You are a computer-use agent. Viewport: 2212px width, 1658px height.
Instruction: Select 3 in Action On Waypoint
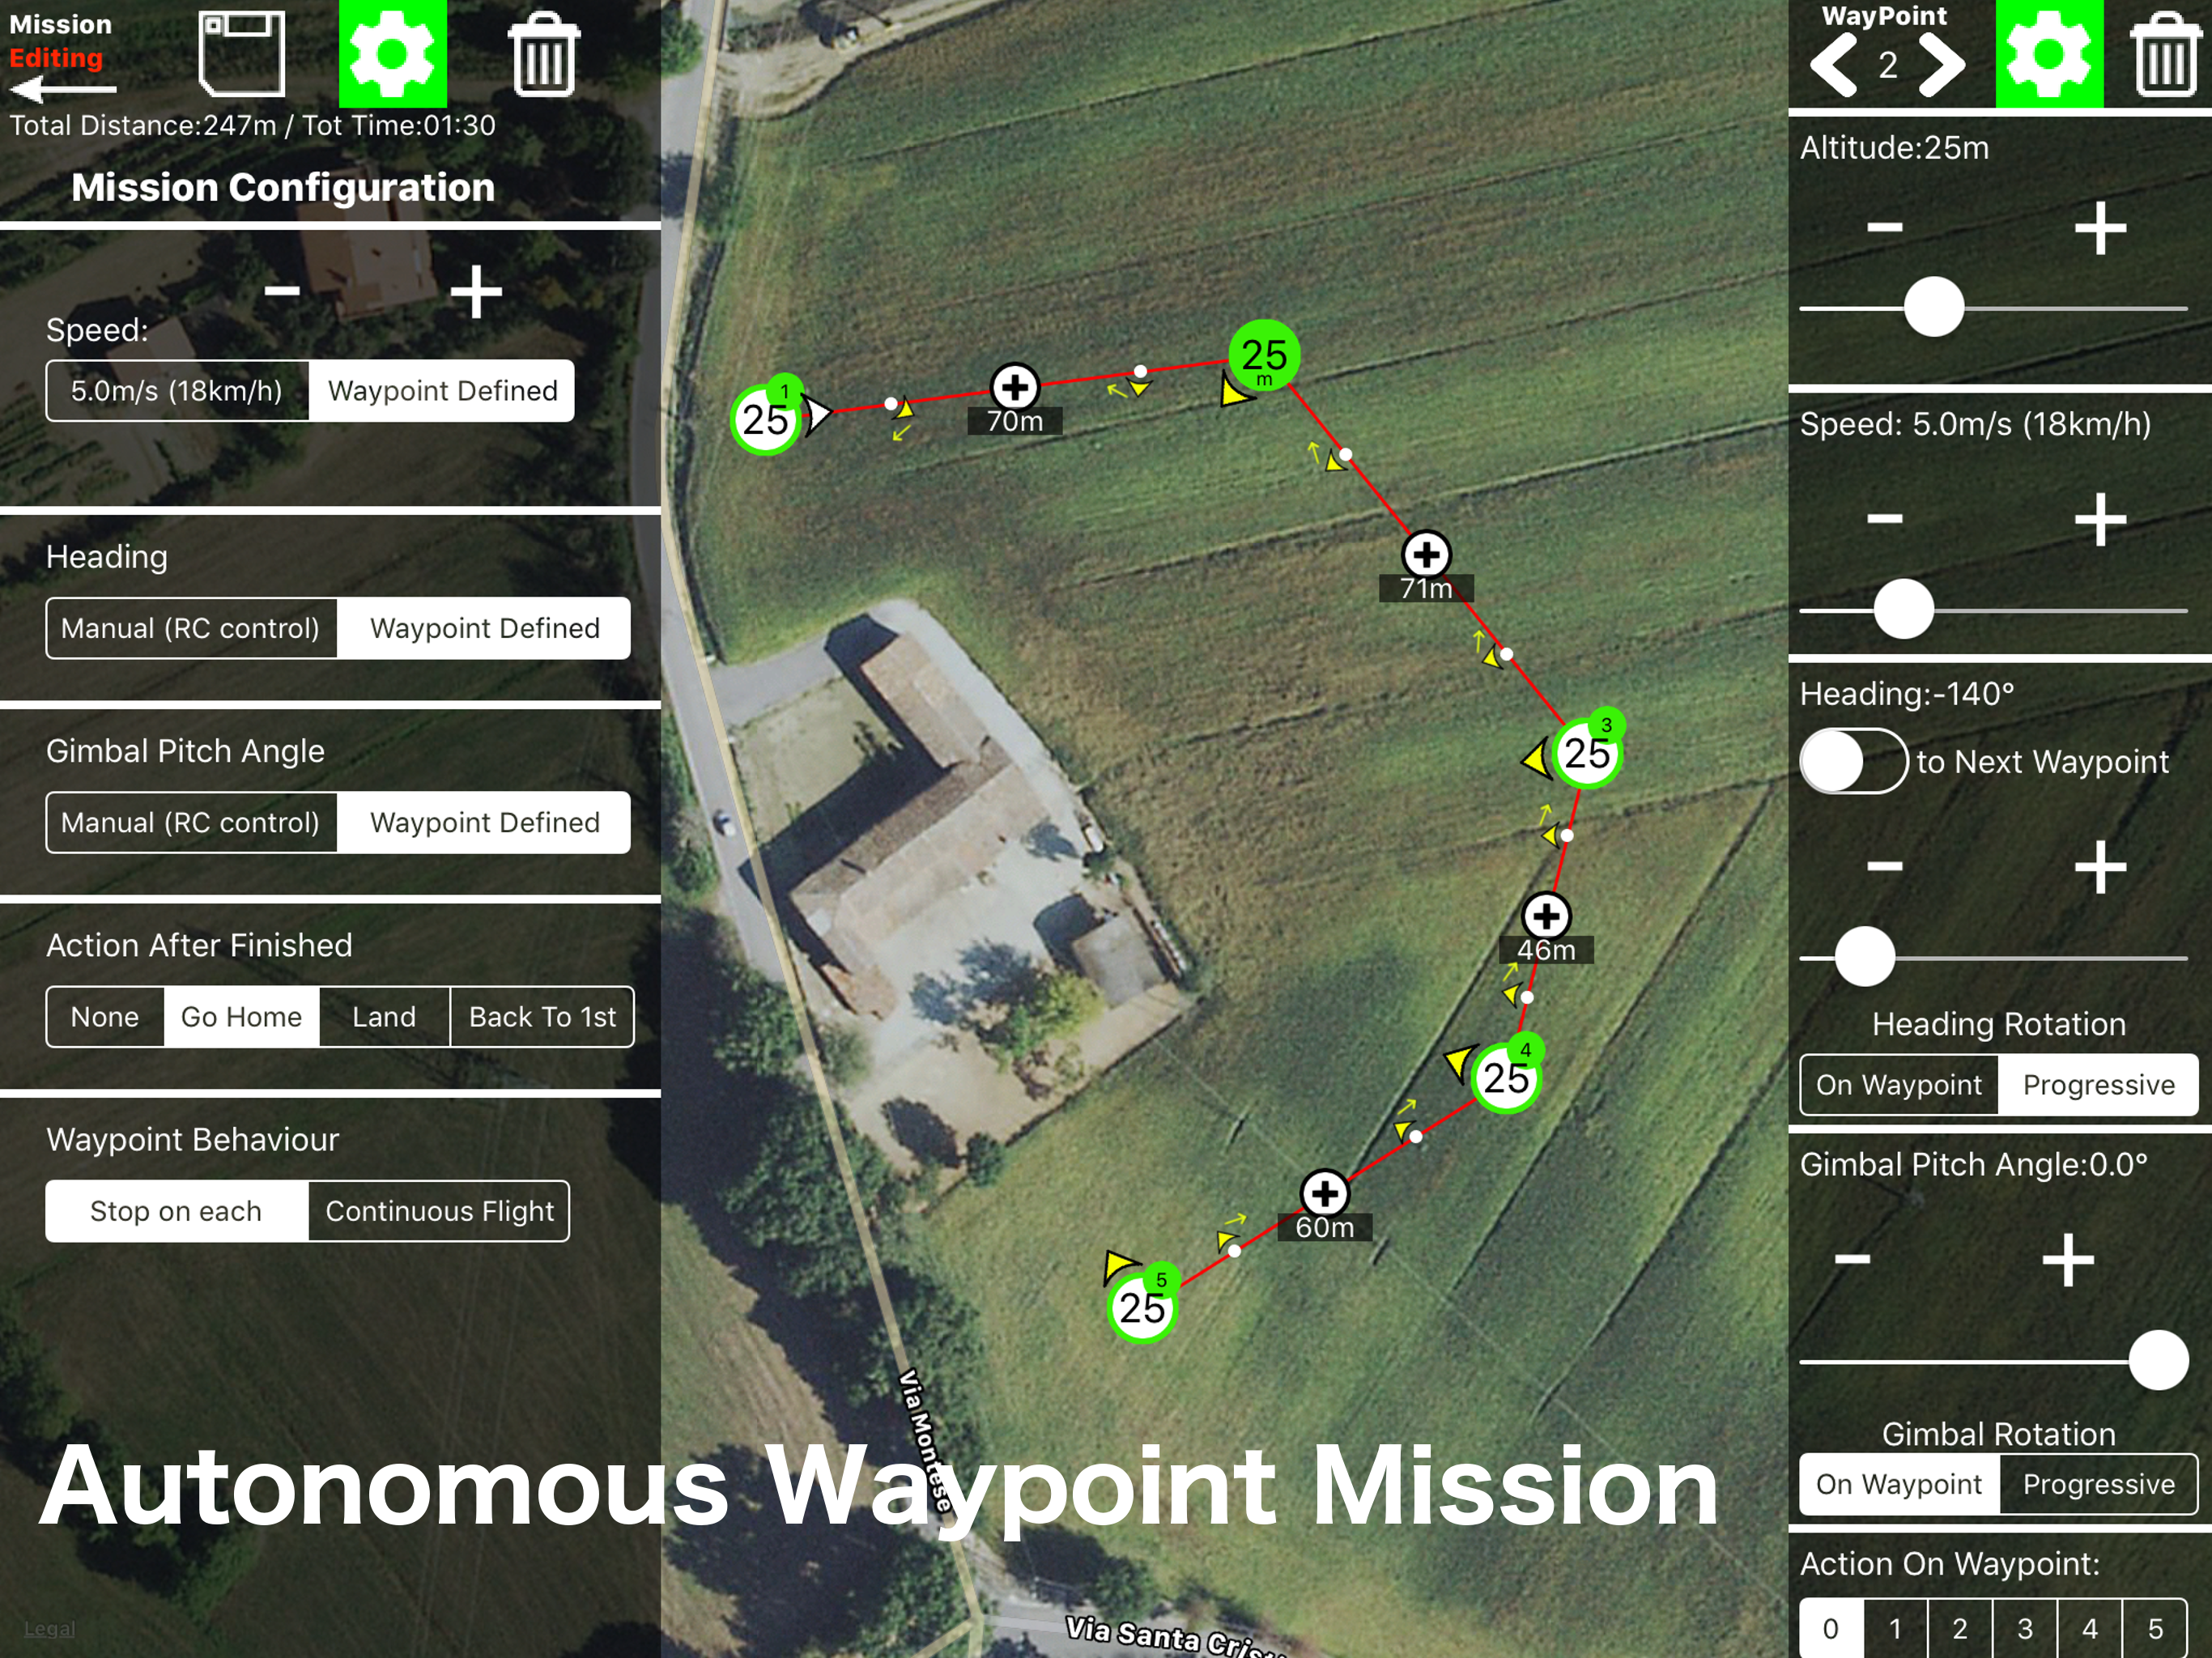(2024, 1629)
